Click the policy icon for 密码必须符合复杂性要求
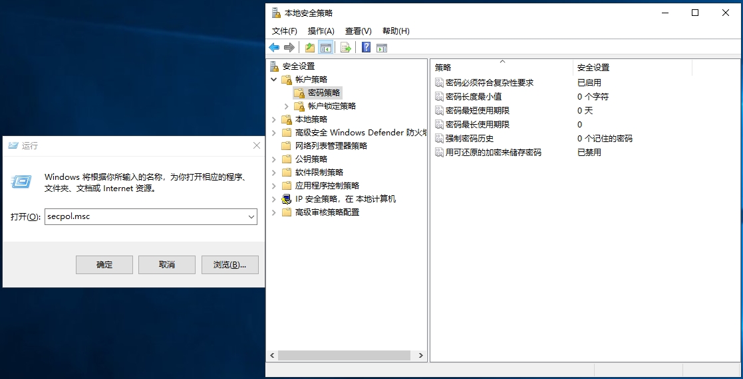The height and width of the screenshot is (379, 743). point(439,82)
